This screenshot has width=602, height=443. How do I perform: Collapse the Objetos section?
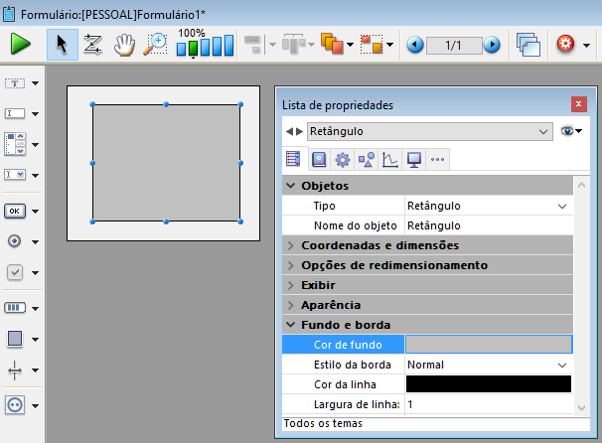[x=290, y=186]
